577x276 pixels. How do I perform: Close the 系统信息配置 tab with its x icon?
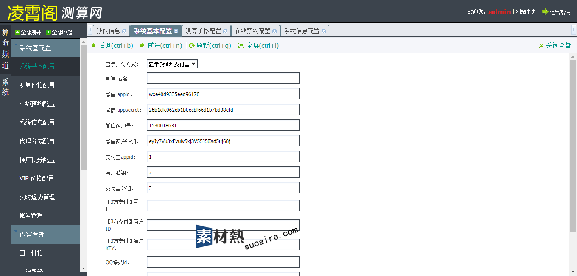(324, 31)
